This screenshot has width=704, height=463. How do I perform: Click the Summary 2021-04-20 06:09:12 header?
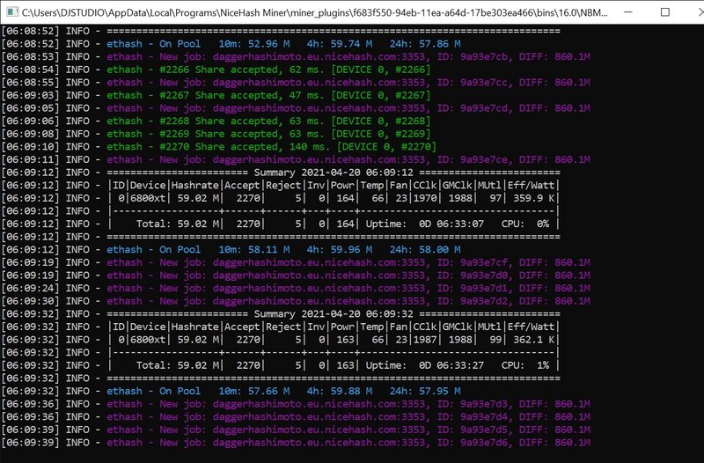tap(334, 173)
